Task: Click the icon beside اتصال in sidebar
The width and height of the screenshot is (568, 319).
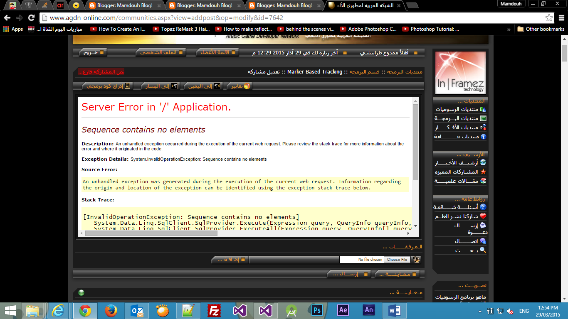Action: tap(483, 241)
